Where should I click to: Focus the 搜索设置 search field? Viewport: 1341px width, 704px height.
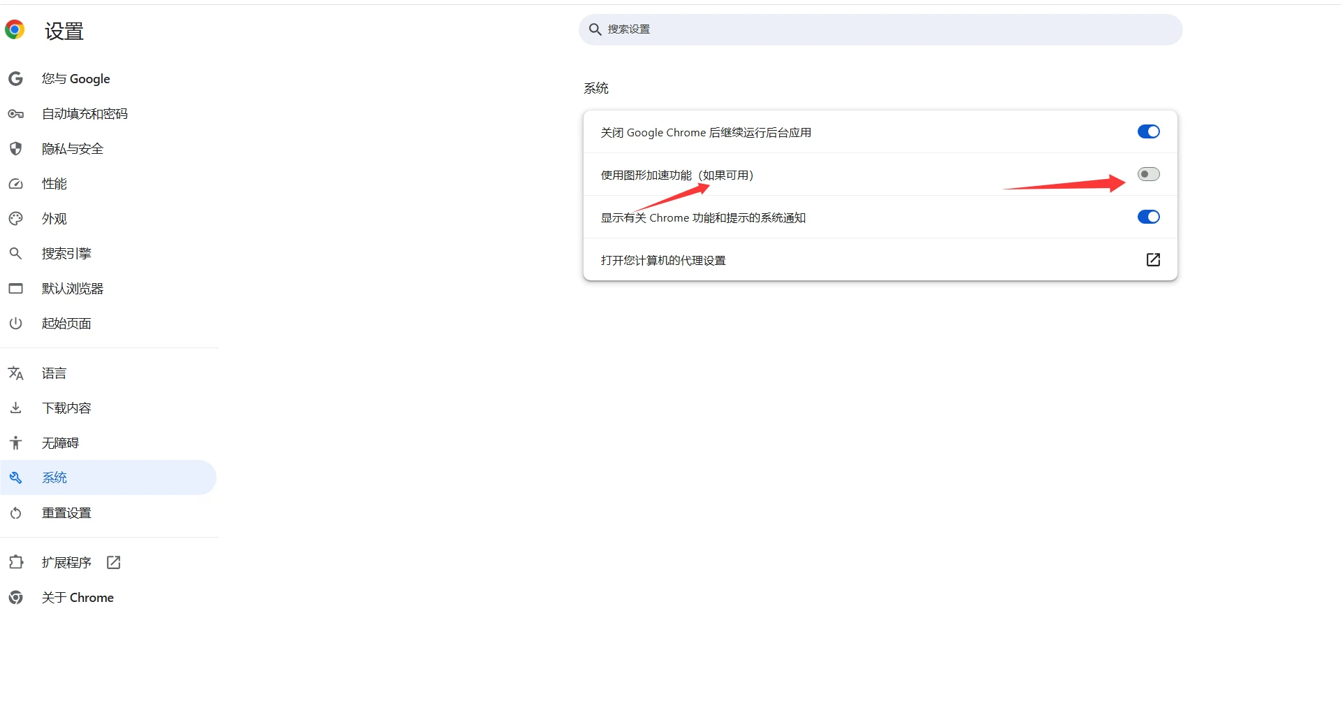[880, 29]
